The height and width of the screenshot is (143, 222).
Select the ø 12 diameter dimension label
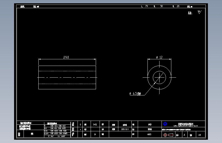pyautogui.click(x=159, y=57)
